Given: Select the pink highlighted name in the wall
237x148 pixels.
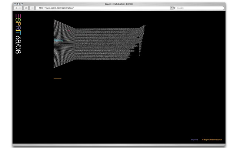Looking at the screenshot, I should [69, 31].
